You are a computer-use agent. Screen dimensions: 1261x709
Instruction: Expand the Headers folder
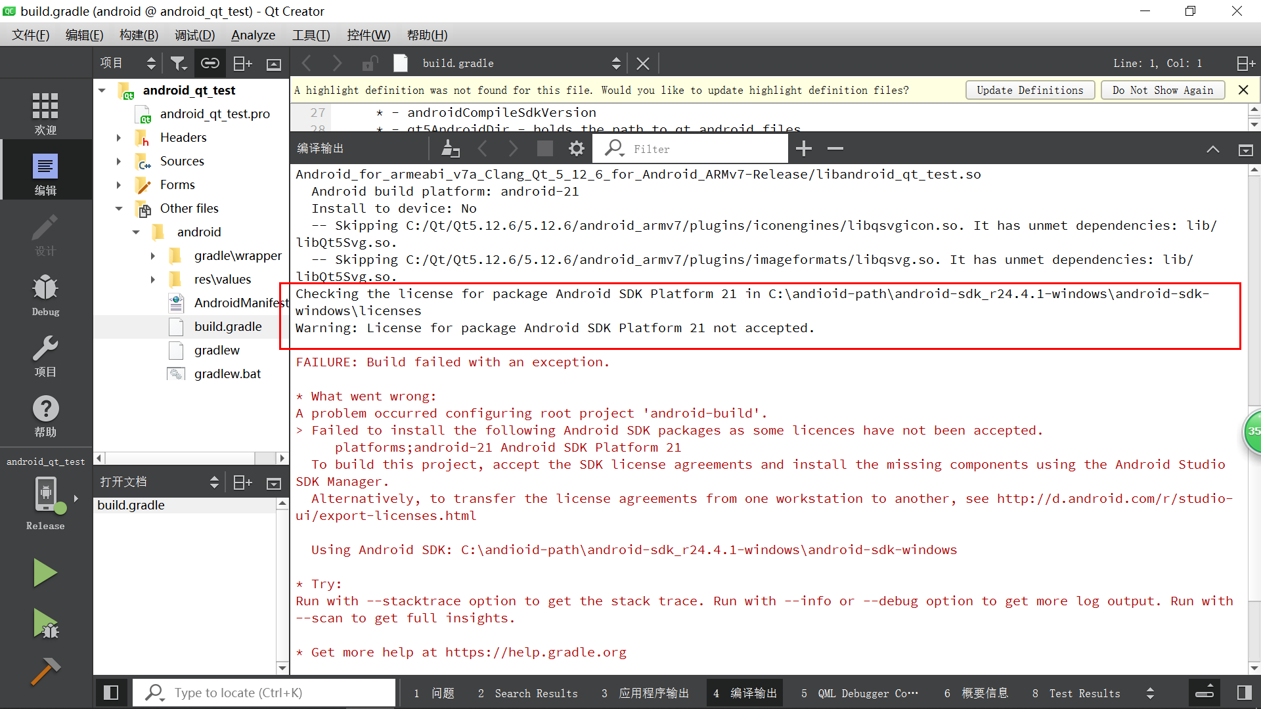(119, 138)
